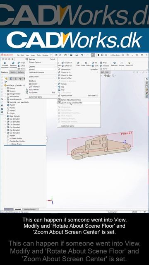Click the FeatureManager filter funnel icon

(x=6, y=82)
